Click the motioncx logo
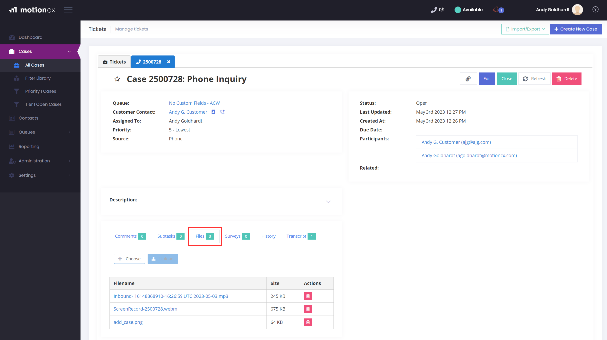Image resolution: width=607 pixels, height=340 pixels. [32, 10]
